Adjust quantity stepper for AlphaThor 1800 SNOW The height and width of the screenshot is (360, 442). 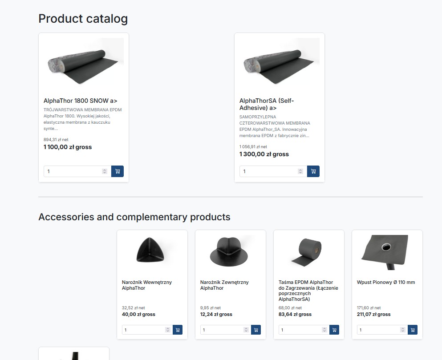[x=105, y=171]
